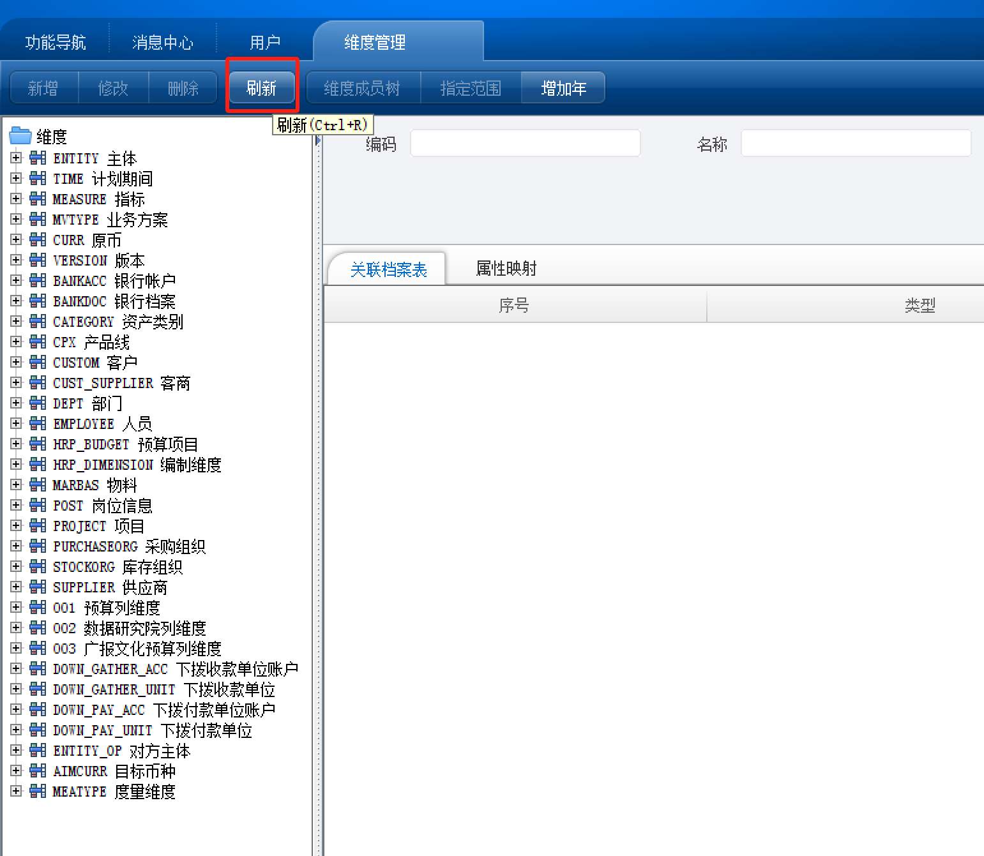Select the 002 数据研究院列维度 row
The image size is (984, 856).
pos(129,628)
